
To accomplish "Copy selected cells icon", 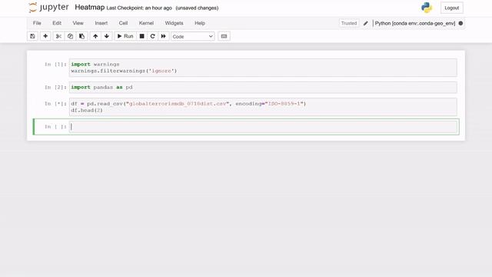I will click(70, 36).
